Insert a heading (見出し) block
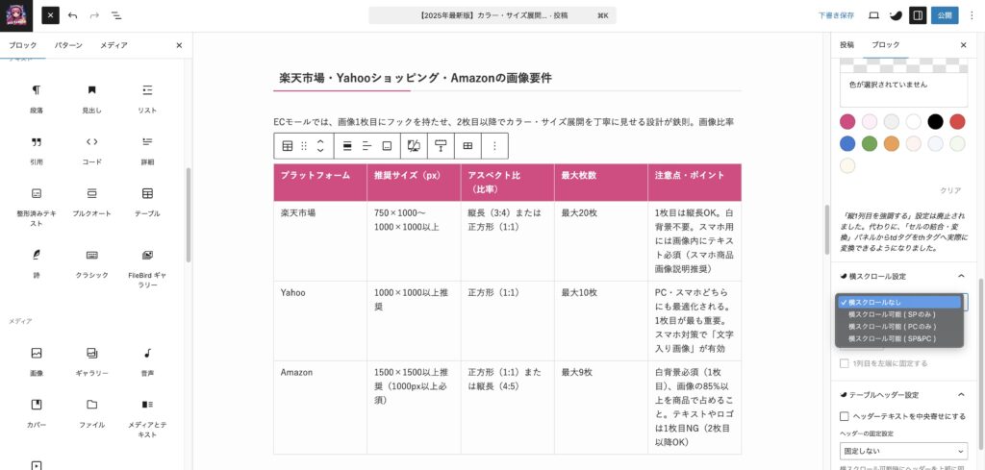985x470 pixels. click(x=91, y=98)
